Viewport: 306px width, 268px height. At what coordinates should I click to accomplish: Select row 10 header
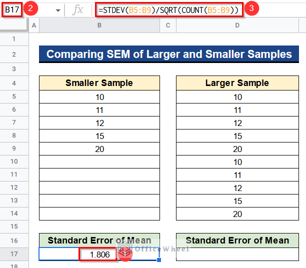(x=14, y=162)
